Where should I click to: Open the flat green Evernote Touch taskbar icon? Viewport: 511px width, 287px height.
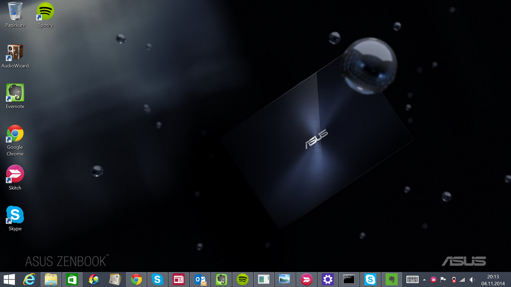tap(391, 279)
